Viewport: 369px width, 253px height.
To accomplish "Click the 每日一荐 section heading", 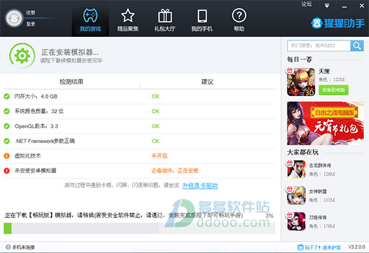I will (x=300, y=60).
